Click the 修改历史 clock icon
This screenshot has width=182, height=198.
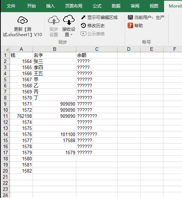[83, 25]
